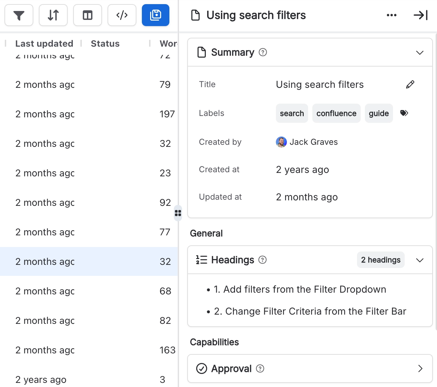
Task: Click Headings help question mark
Action: (x=262, y=260)
